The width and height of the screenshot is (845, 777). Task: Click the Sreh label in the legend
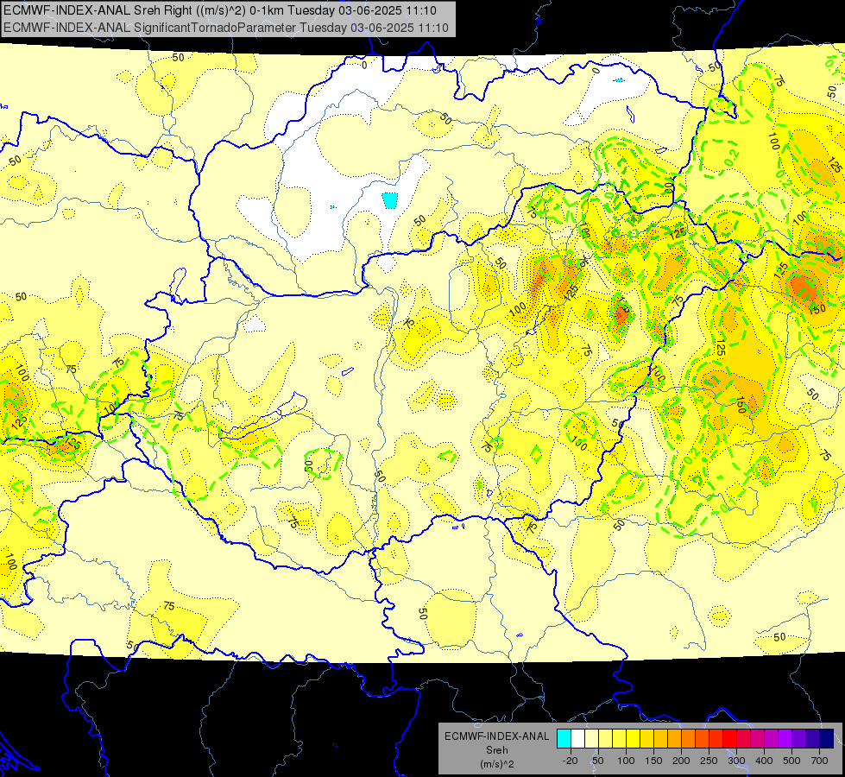pos(496,750)
